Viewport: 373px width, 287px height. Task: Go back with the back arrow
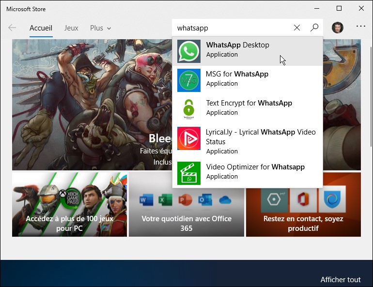click(x=12, y=28)
